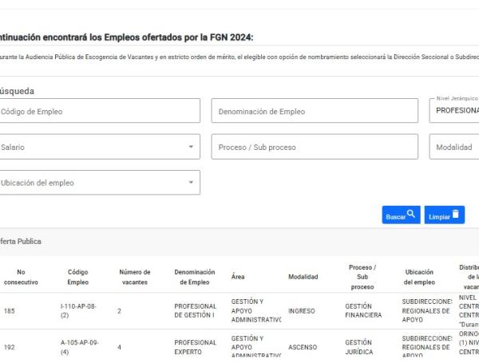Select row number 192 cell

click(x=9, y=347)
